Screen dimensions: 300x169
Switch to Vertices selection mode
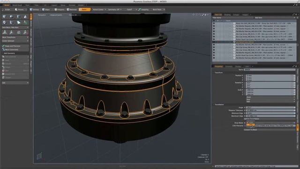point(34,9)
